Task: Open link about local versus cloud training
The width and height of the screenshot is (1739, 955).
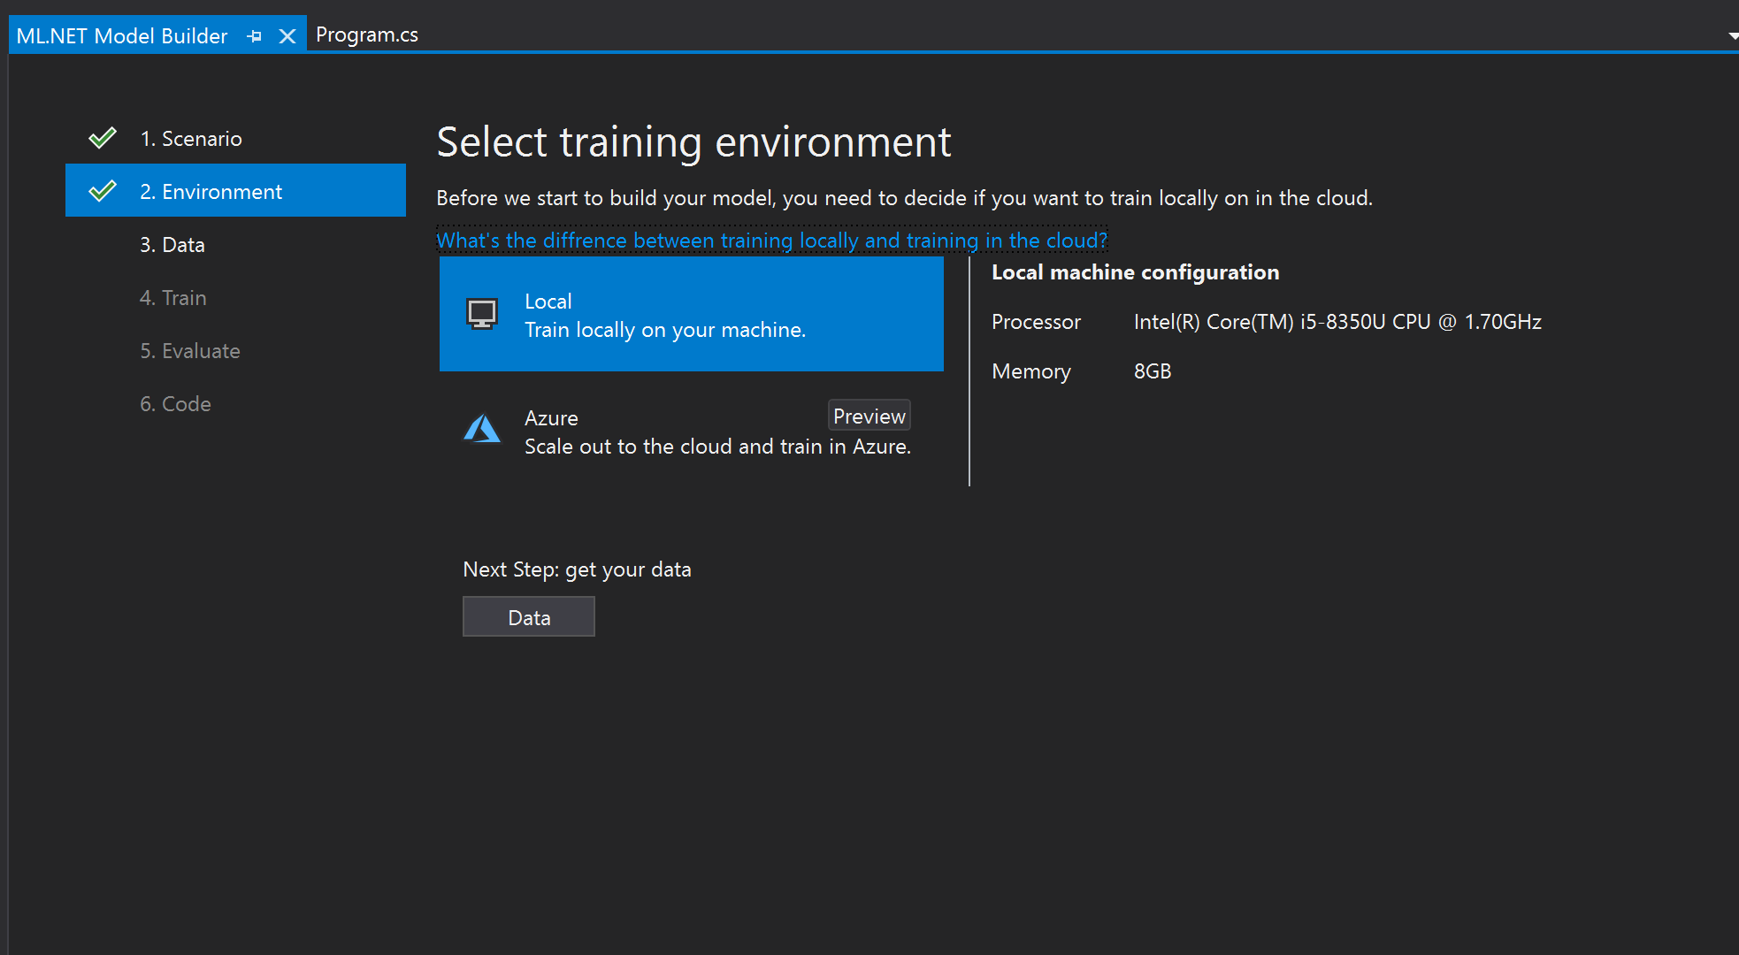Action: tap(771, 241)
